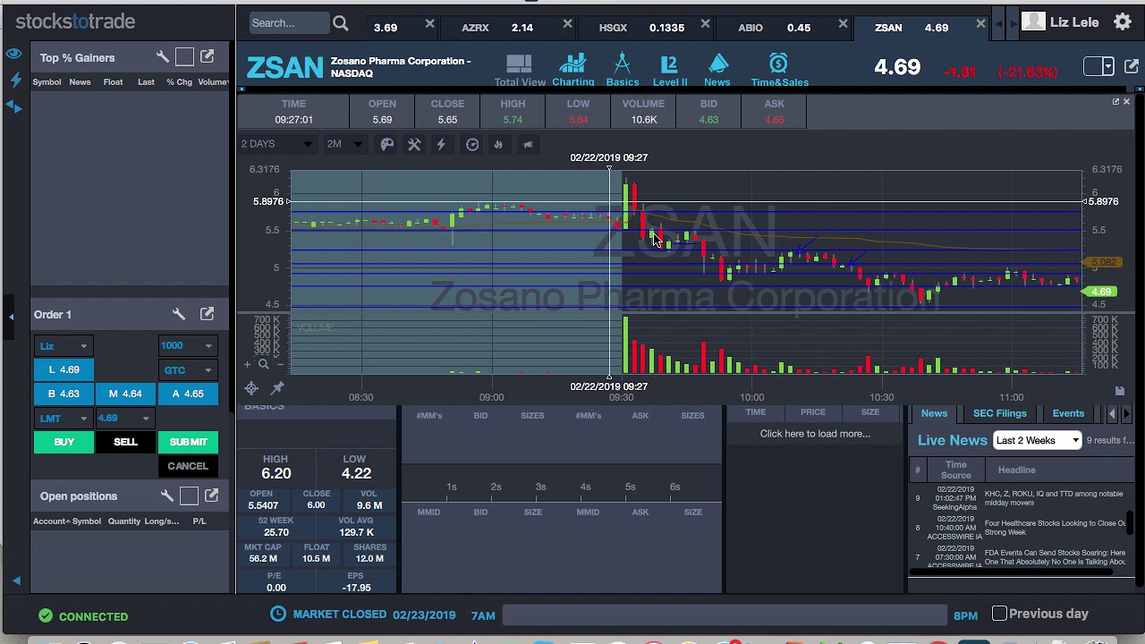
Task: Close the ABIO stock tab
Action: (x=843, y=24)
